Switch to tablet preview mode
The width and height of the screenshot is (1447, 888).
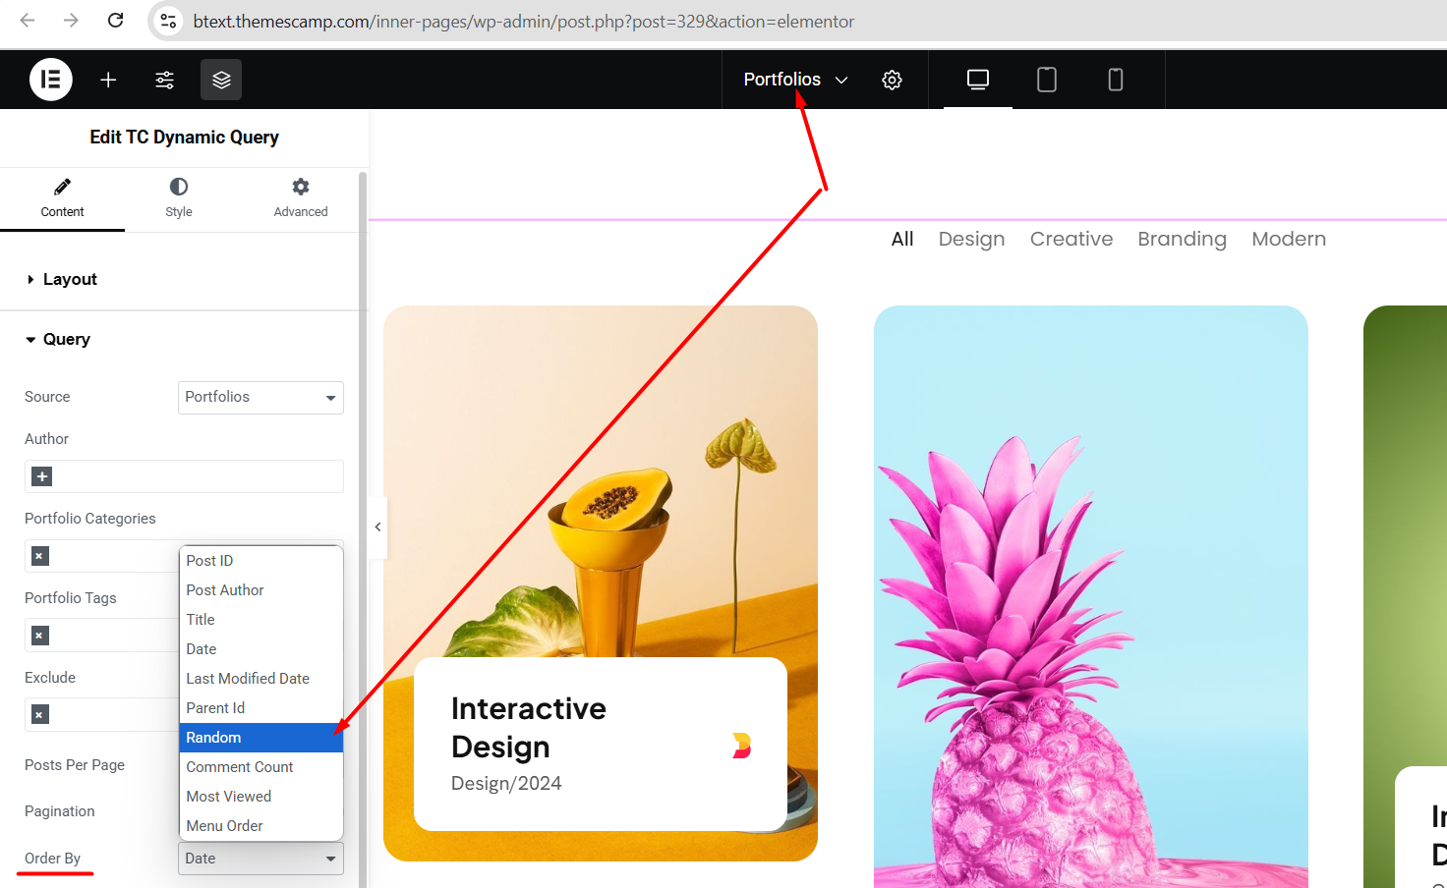point(1047,80)
